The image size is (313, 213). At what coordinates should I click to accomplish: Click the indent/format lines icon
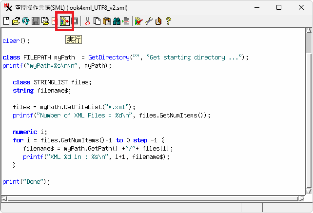coord(125,21)
